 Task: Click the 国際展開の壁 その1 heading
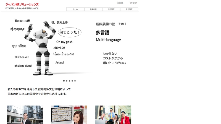point(111,24)
